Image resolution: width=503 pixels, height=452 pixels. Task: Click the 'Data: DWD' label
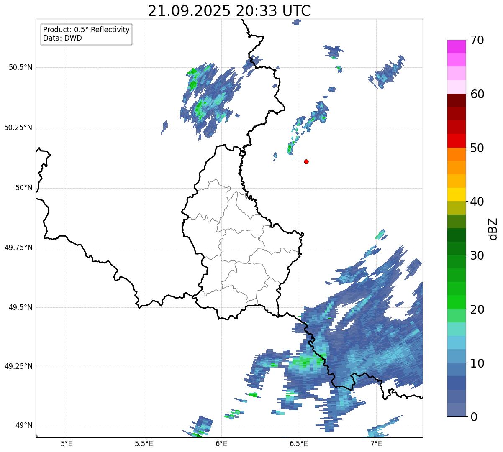62,38
